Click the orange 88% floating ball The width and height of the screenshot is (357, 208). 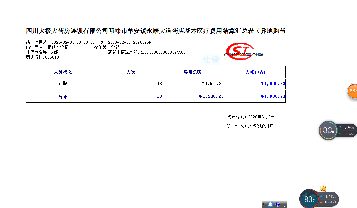coord(352,91)
